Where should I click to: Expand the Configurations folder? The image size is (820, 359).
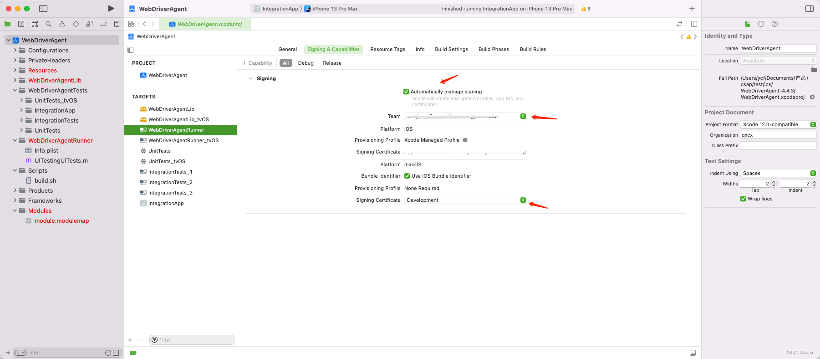15,50
